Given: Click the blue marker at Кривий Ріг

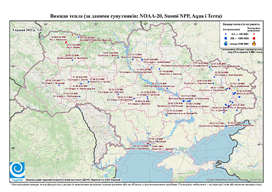Looking at the screenshot, I should [167, 115].
